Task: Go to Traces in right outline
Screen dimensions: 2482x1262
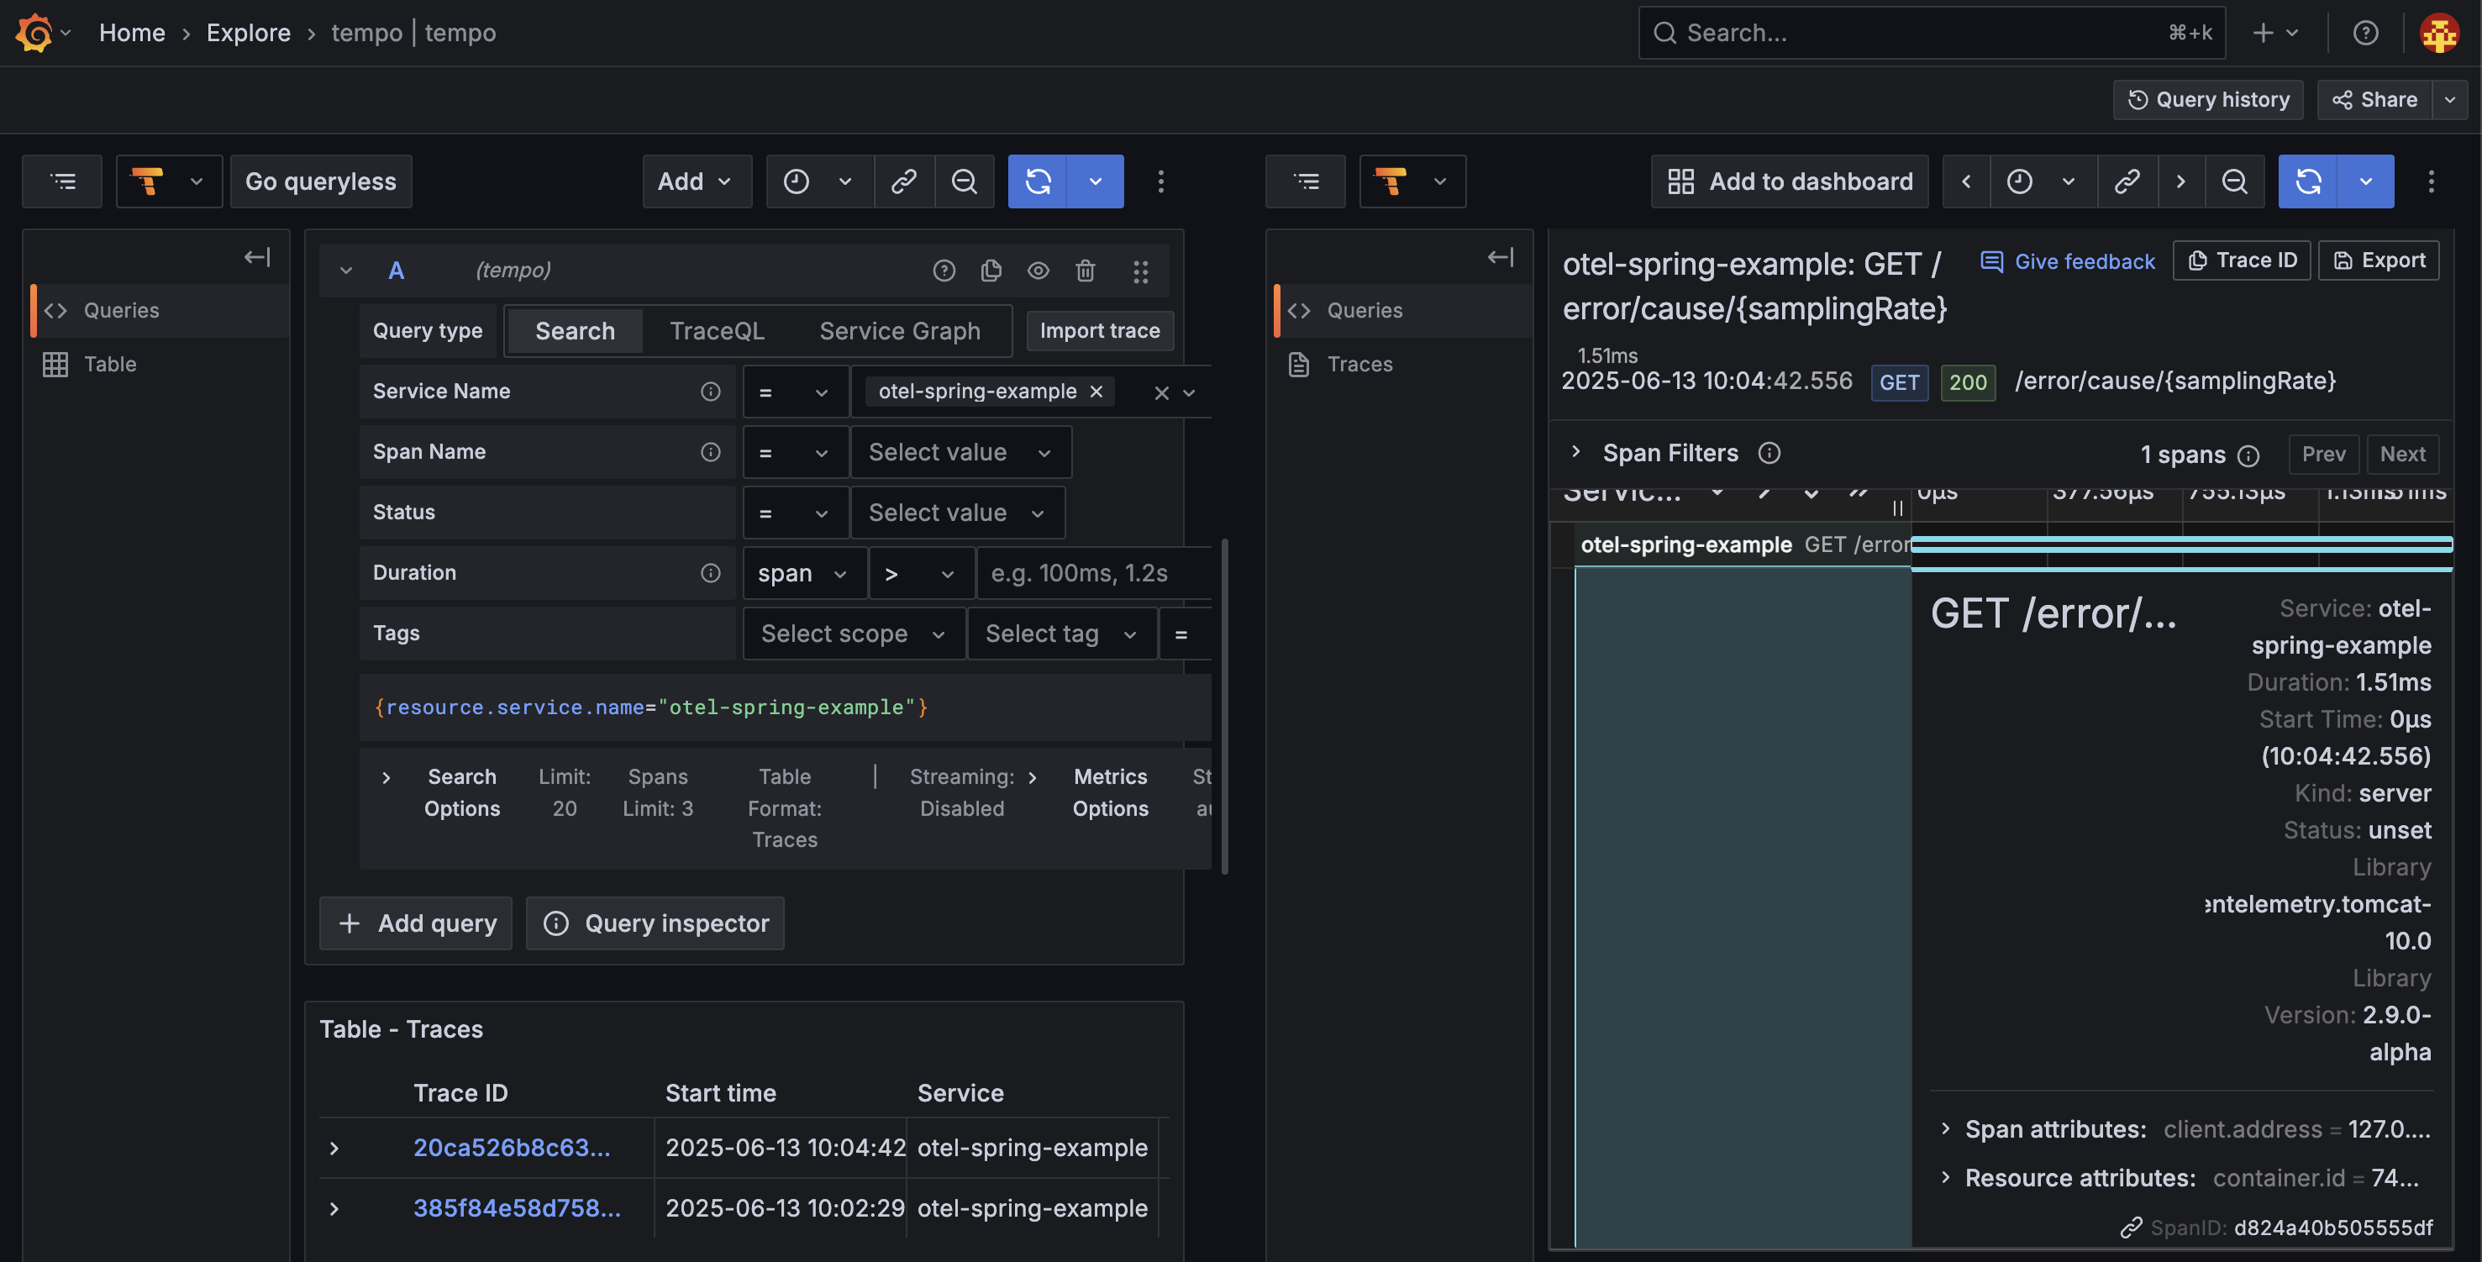Action: pos(1403,364)
